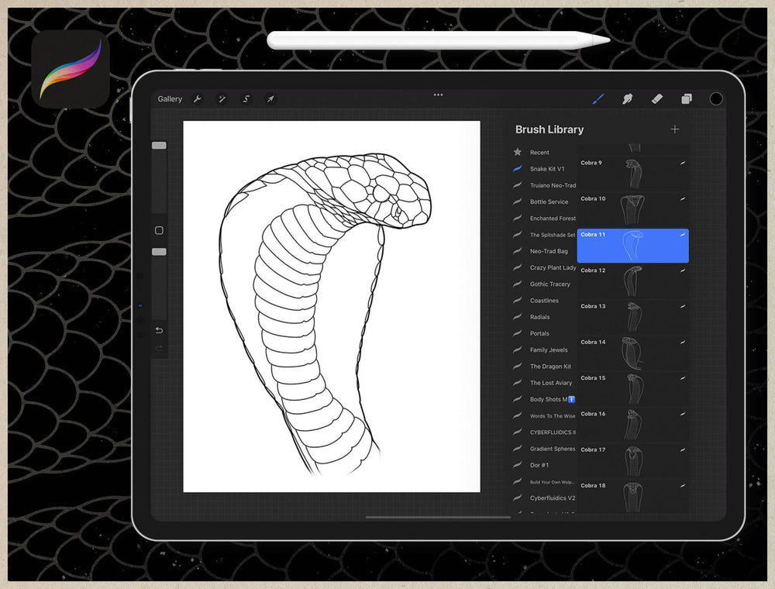This screenshot has height=589, width=775.
Task: Create a new brush set with the plus button
Action: 674,129
